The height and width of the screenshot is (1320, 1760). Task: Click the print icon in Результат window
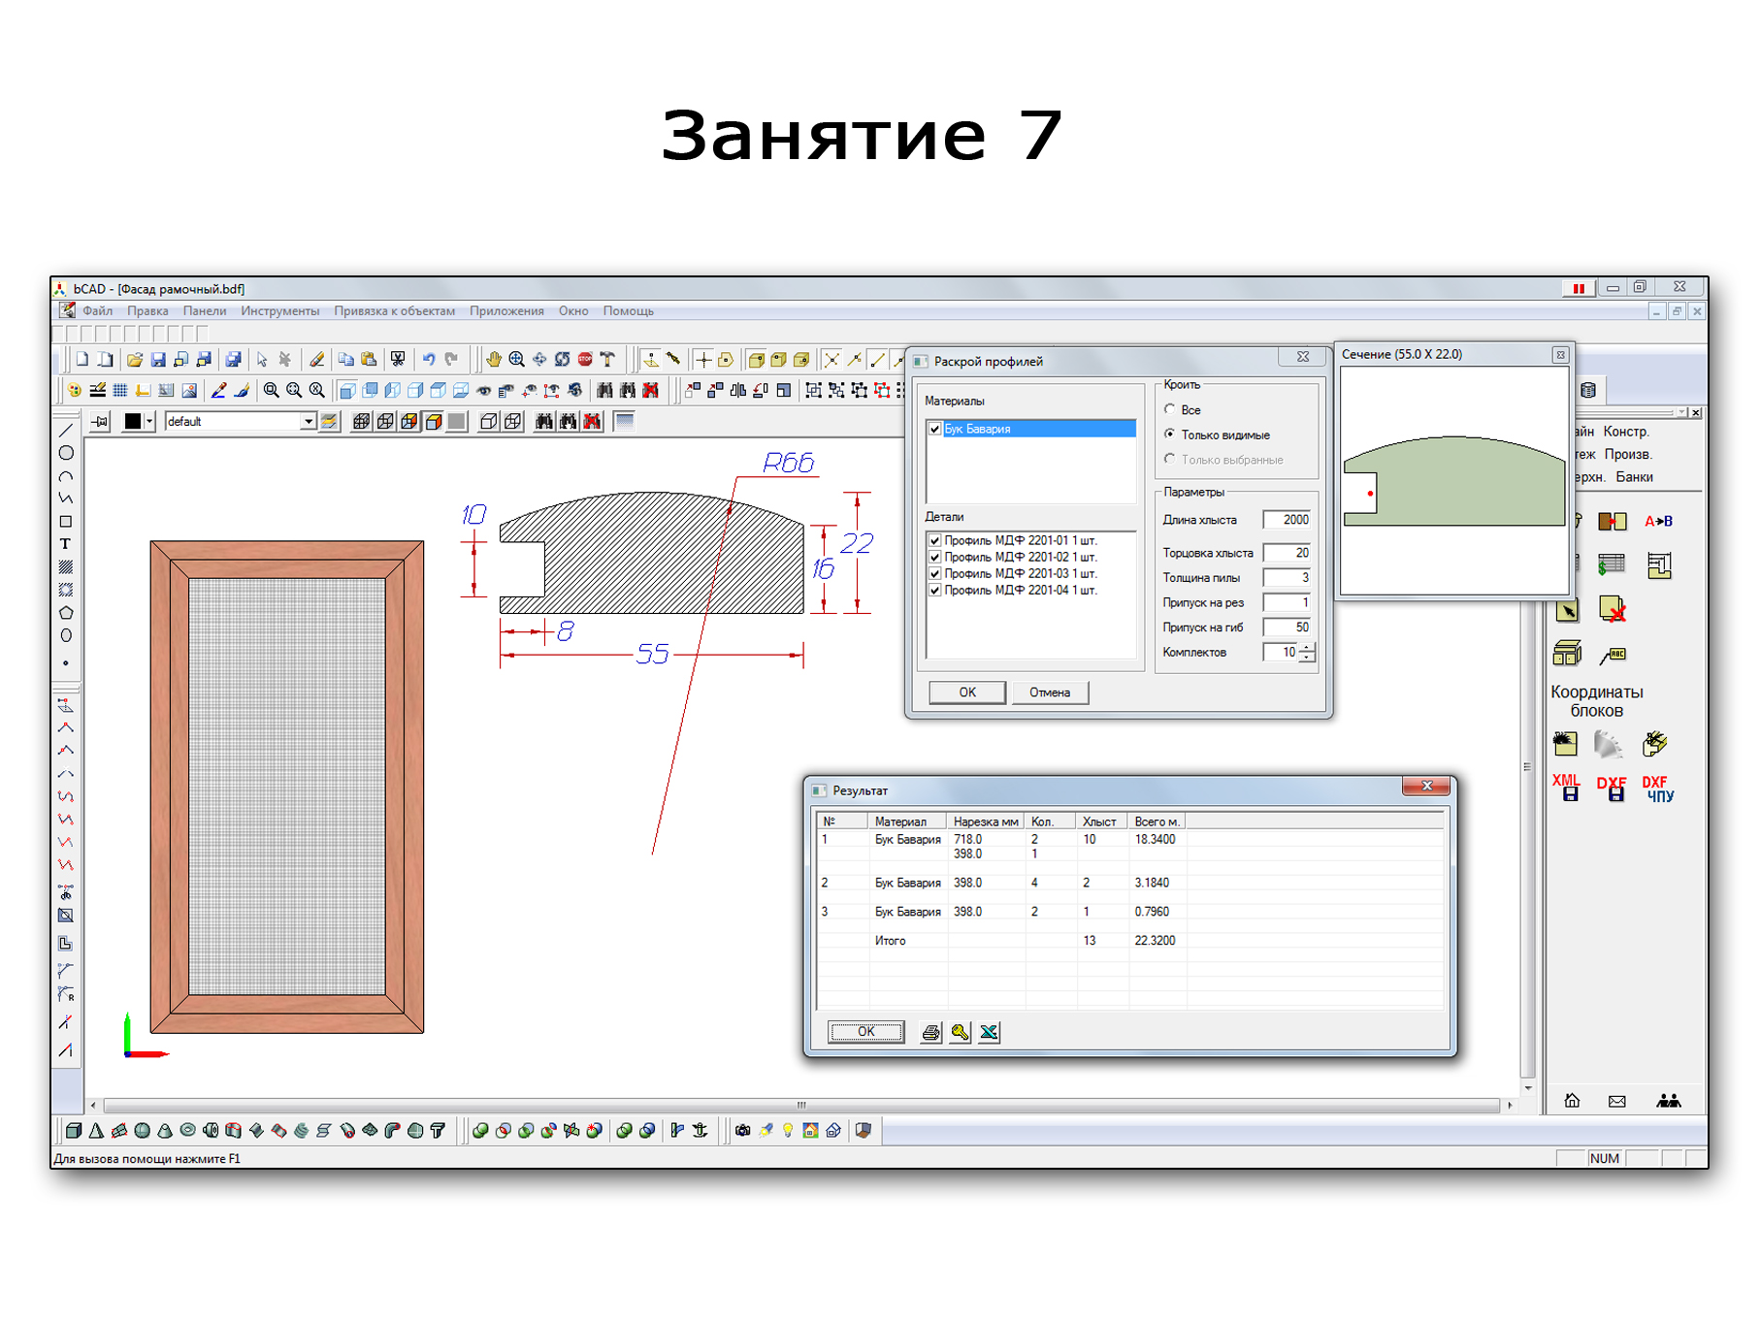[930, 1033]
